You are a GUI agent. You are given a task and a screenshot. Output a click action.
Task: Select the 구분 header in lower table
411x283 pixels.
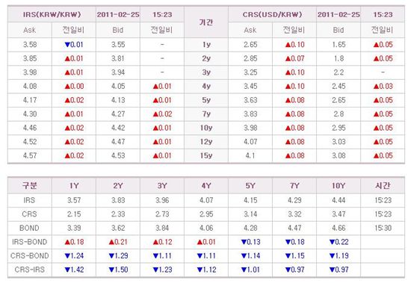(x=30, y=185)
